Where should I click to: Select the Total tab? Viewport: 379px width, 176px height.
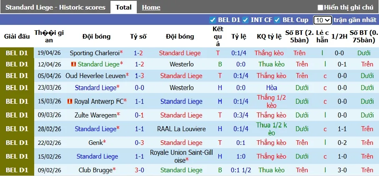click(x=123, y=7)
